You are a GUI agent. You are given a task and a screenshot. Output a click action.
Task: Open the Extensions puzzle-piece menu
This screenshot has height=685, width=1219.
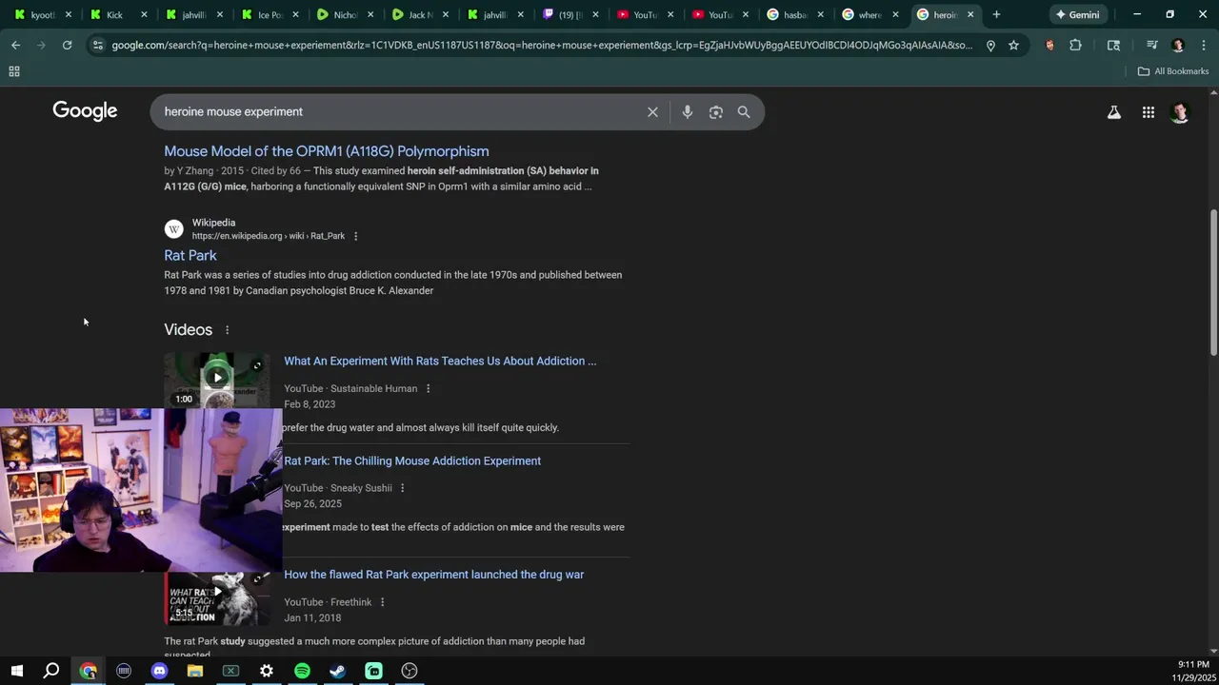pos(1075,45)
